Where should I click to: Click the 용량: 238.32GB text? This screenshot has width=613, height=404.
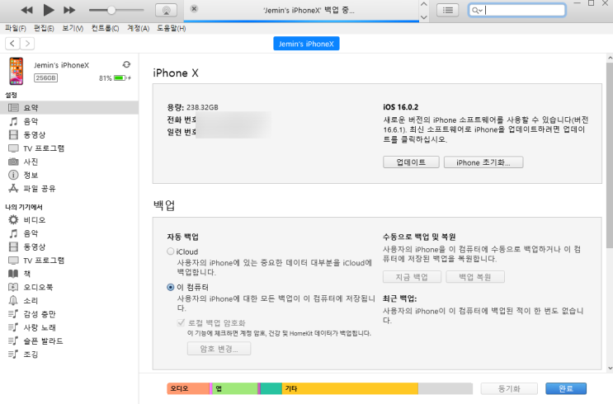(x=192, y=107)
